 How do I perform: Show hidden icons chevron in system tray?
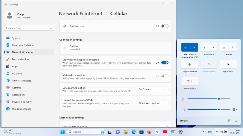tap(203, 132)
